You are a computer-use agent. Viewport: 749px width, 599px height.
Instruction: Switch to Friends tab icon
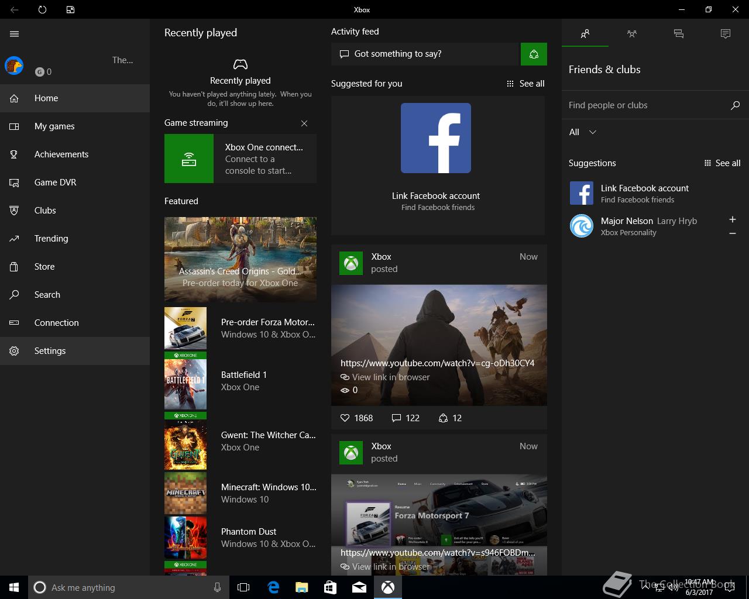(585, 34)
